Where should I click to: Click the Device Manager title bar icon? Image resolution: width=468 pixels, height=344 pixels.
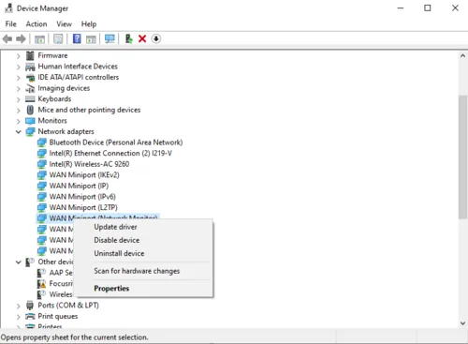[8, 8]
